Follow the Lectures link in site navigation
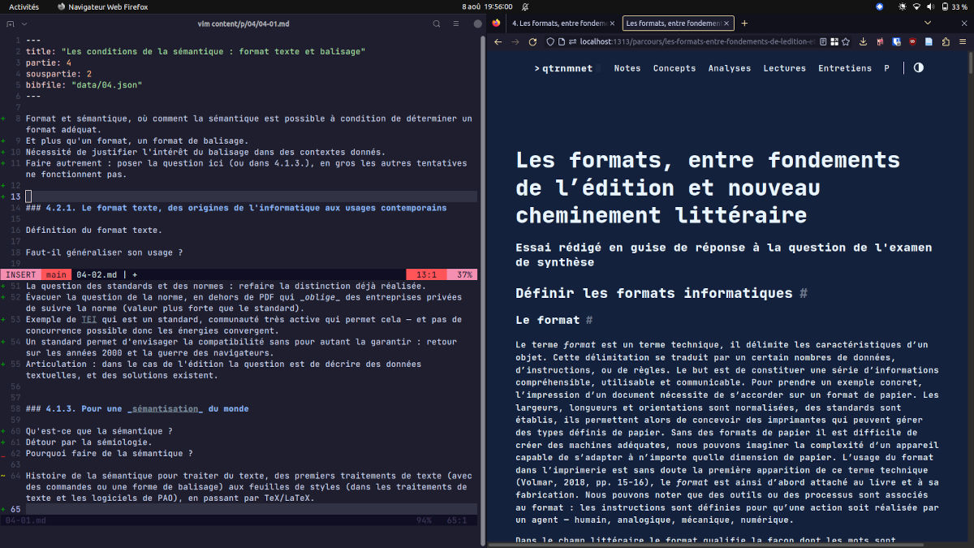974x548 pixels. [784, 68]
